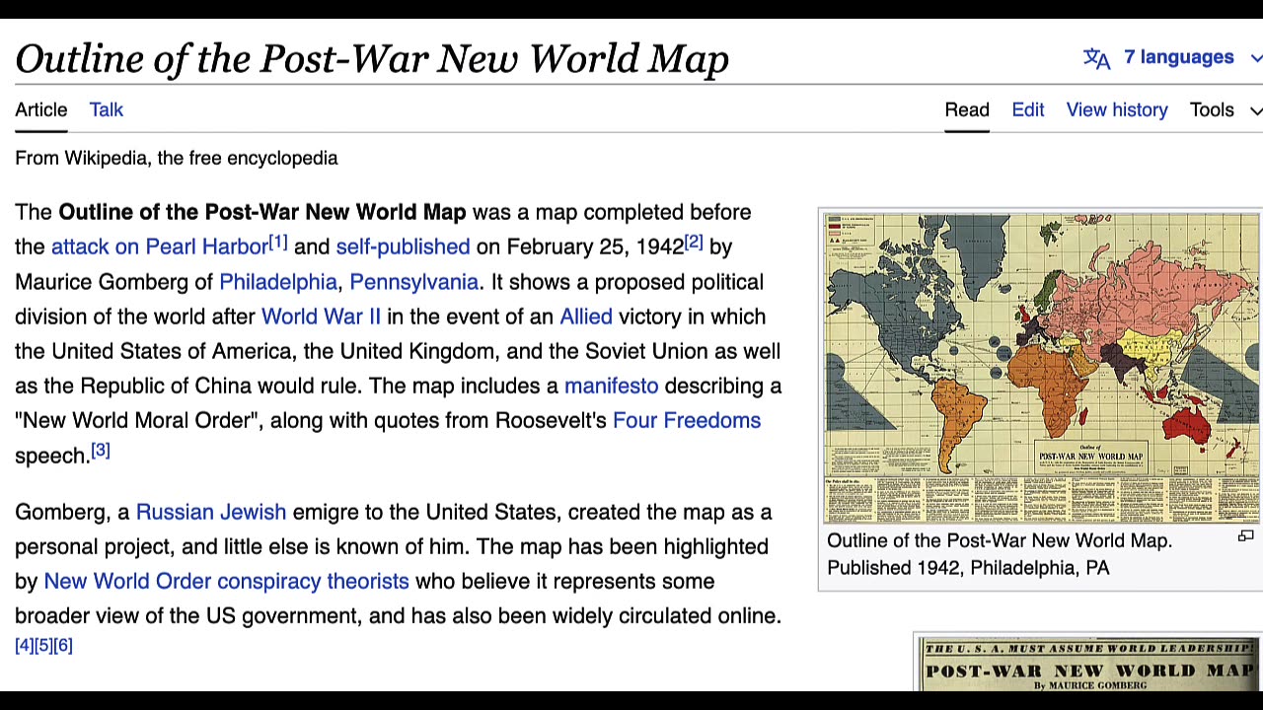The height and width of the screenshot is (710, 1263).
Task: Click the translate languages icon
Action: tap(1096, 58)
